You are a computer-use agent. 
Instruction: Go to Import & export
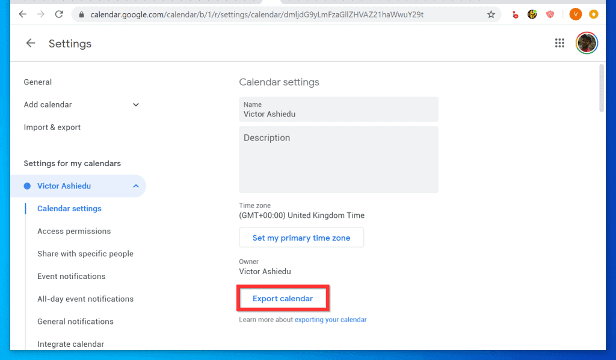[52, 127]
